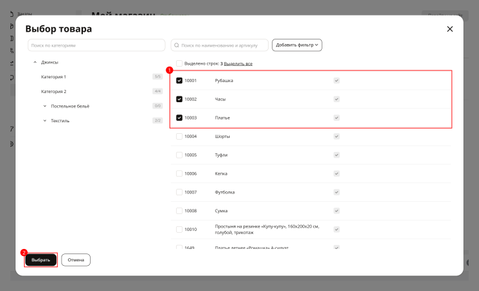Click the 2/2 badge for Текстиль

click(158, 120)
